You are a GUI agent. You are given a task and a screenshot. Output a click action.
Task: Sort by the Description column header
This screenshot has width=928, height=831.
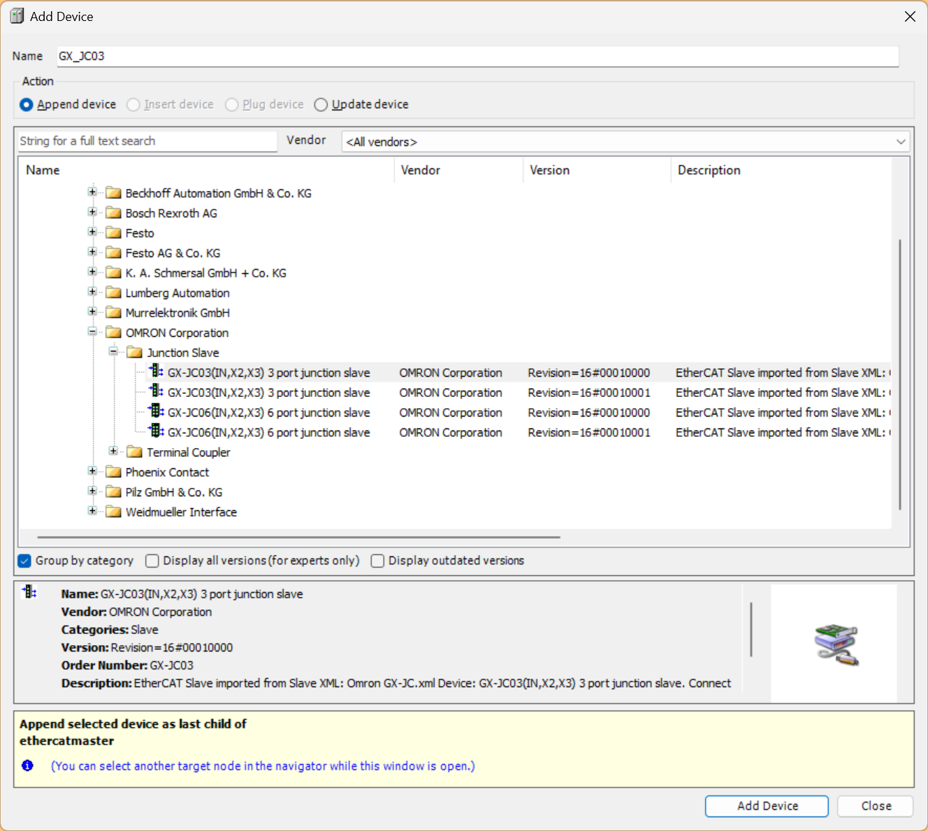[x=781, y=170]
